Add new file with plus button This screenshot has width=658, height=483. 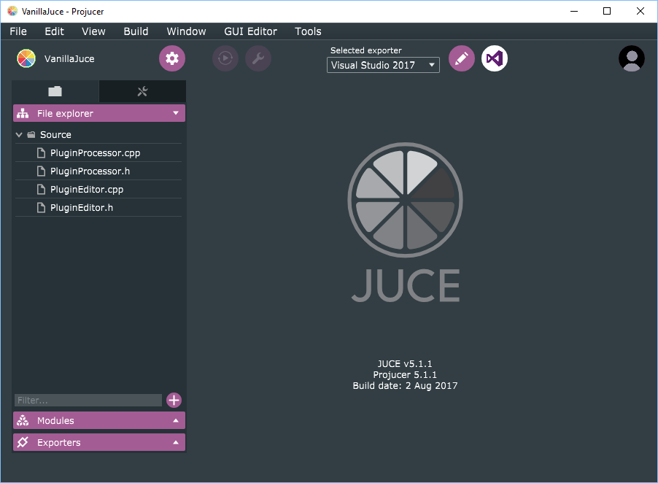174,400
